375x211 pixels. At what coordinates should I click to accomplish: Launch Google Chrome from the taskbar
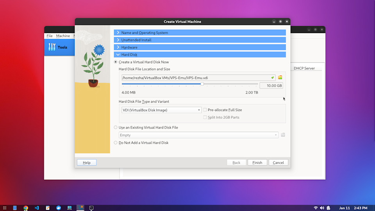click(26, 208)
